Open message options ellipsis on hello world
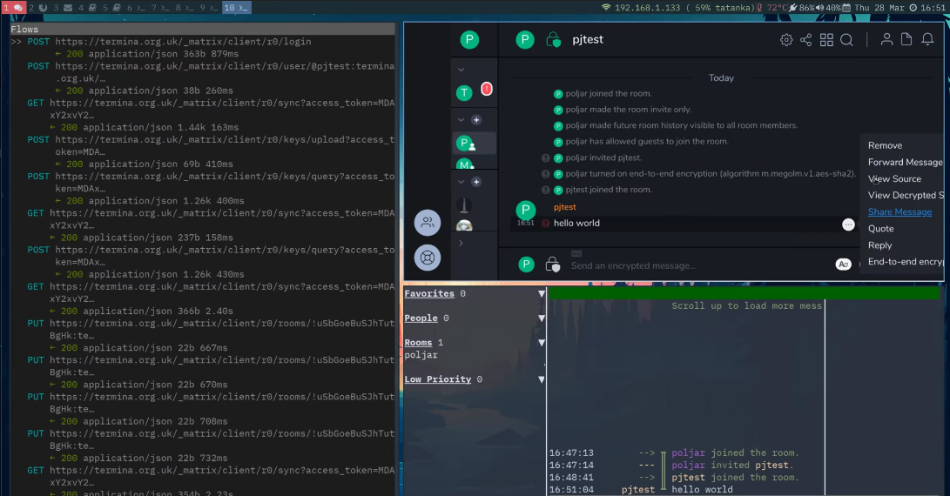This screenshot has width=950, height=496. coord(848,224)
